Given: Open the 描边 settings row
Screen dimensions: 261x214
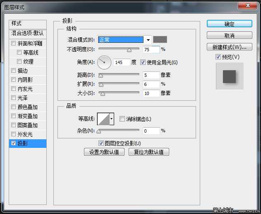Looking at the screenshot, I should pyautogui.click(x=28, y=71).
